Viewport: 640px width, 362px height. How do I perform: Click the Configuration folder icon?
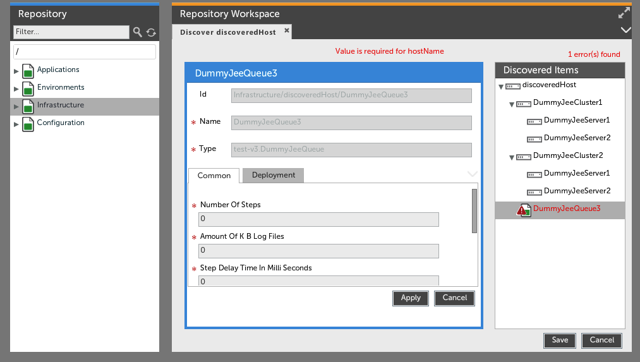click(28, 124)
